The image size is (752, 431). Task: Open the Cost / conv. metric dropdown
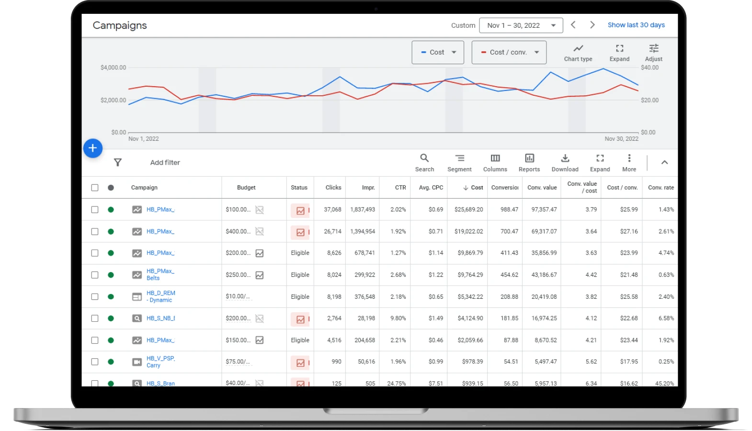pos(509,53)
